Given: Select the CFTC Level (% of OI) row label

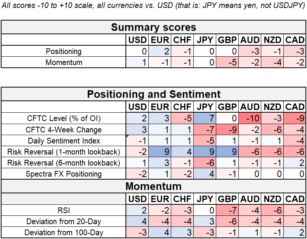Looking at the screenshot, I should 64,118.
